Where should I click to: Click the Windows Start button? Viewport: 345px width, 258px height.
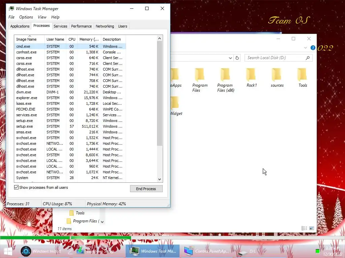pyautogui.click(x=8, y=251)
